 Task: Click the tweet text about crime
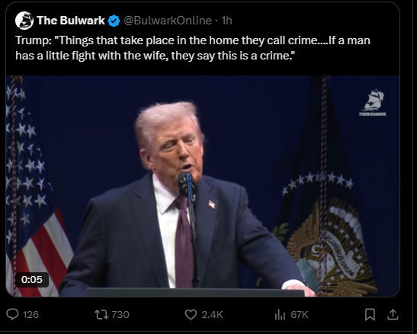(x=193, y=48)
